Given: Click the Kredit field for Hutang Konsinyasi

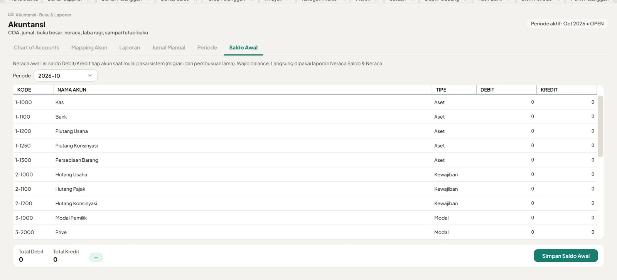Looking at the screenshot, I should (566, 203).
